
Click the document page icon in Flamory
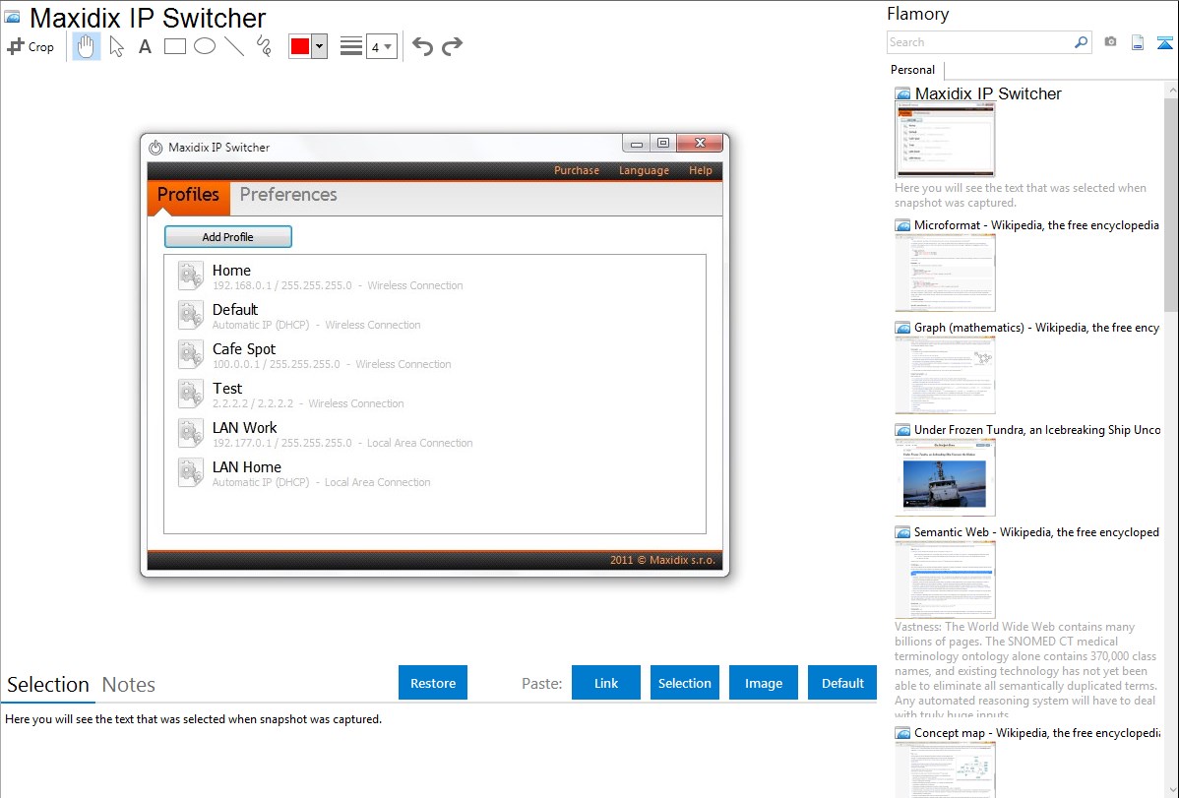point(1138,42)
